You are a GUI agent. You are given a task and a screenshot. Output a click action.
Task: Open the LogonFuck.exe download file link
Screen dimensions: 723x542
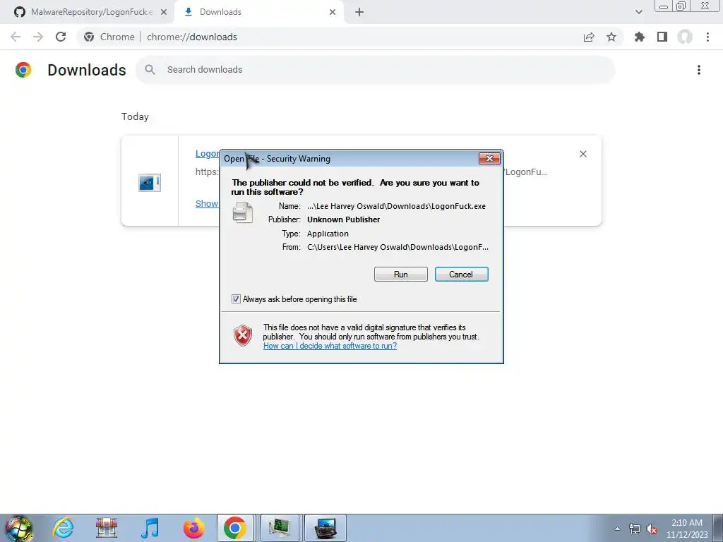(207, 153)
